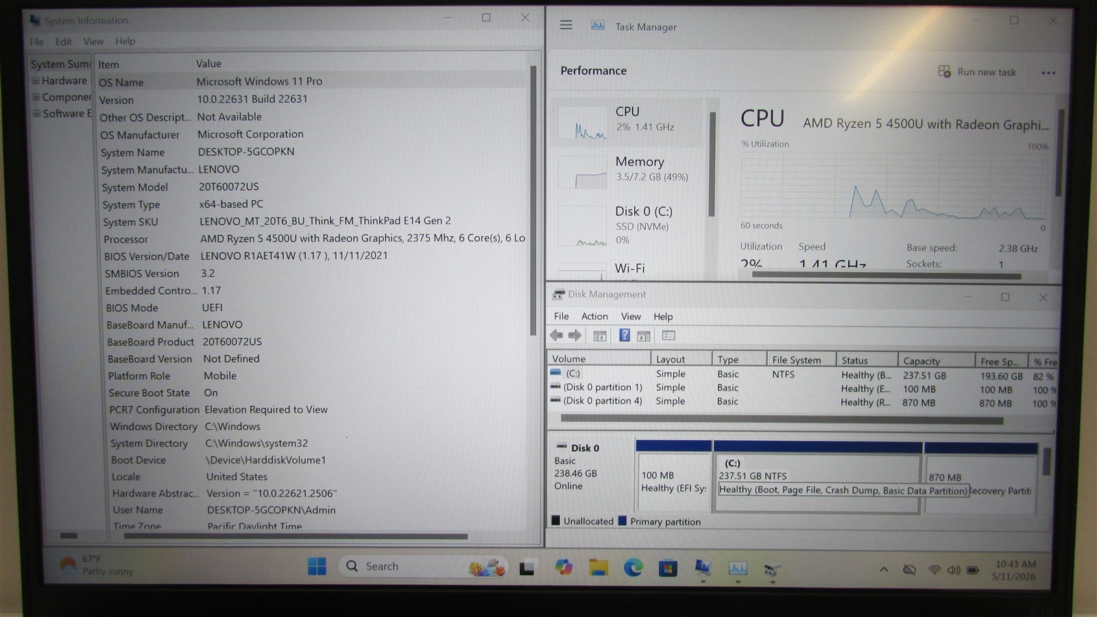This screenshot has width=1097, height=617.
Task: Open System Information File menu
Action: [36, 42]
